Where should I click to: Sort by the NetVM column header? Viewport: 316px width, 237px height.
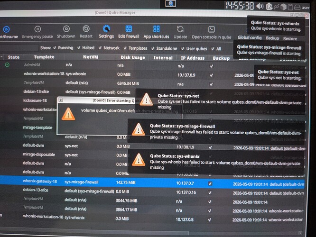click(x=91, y=57)
